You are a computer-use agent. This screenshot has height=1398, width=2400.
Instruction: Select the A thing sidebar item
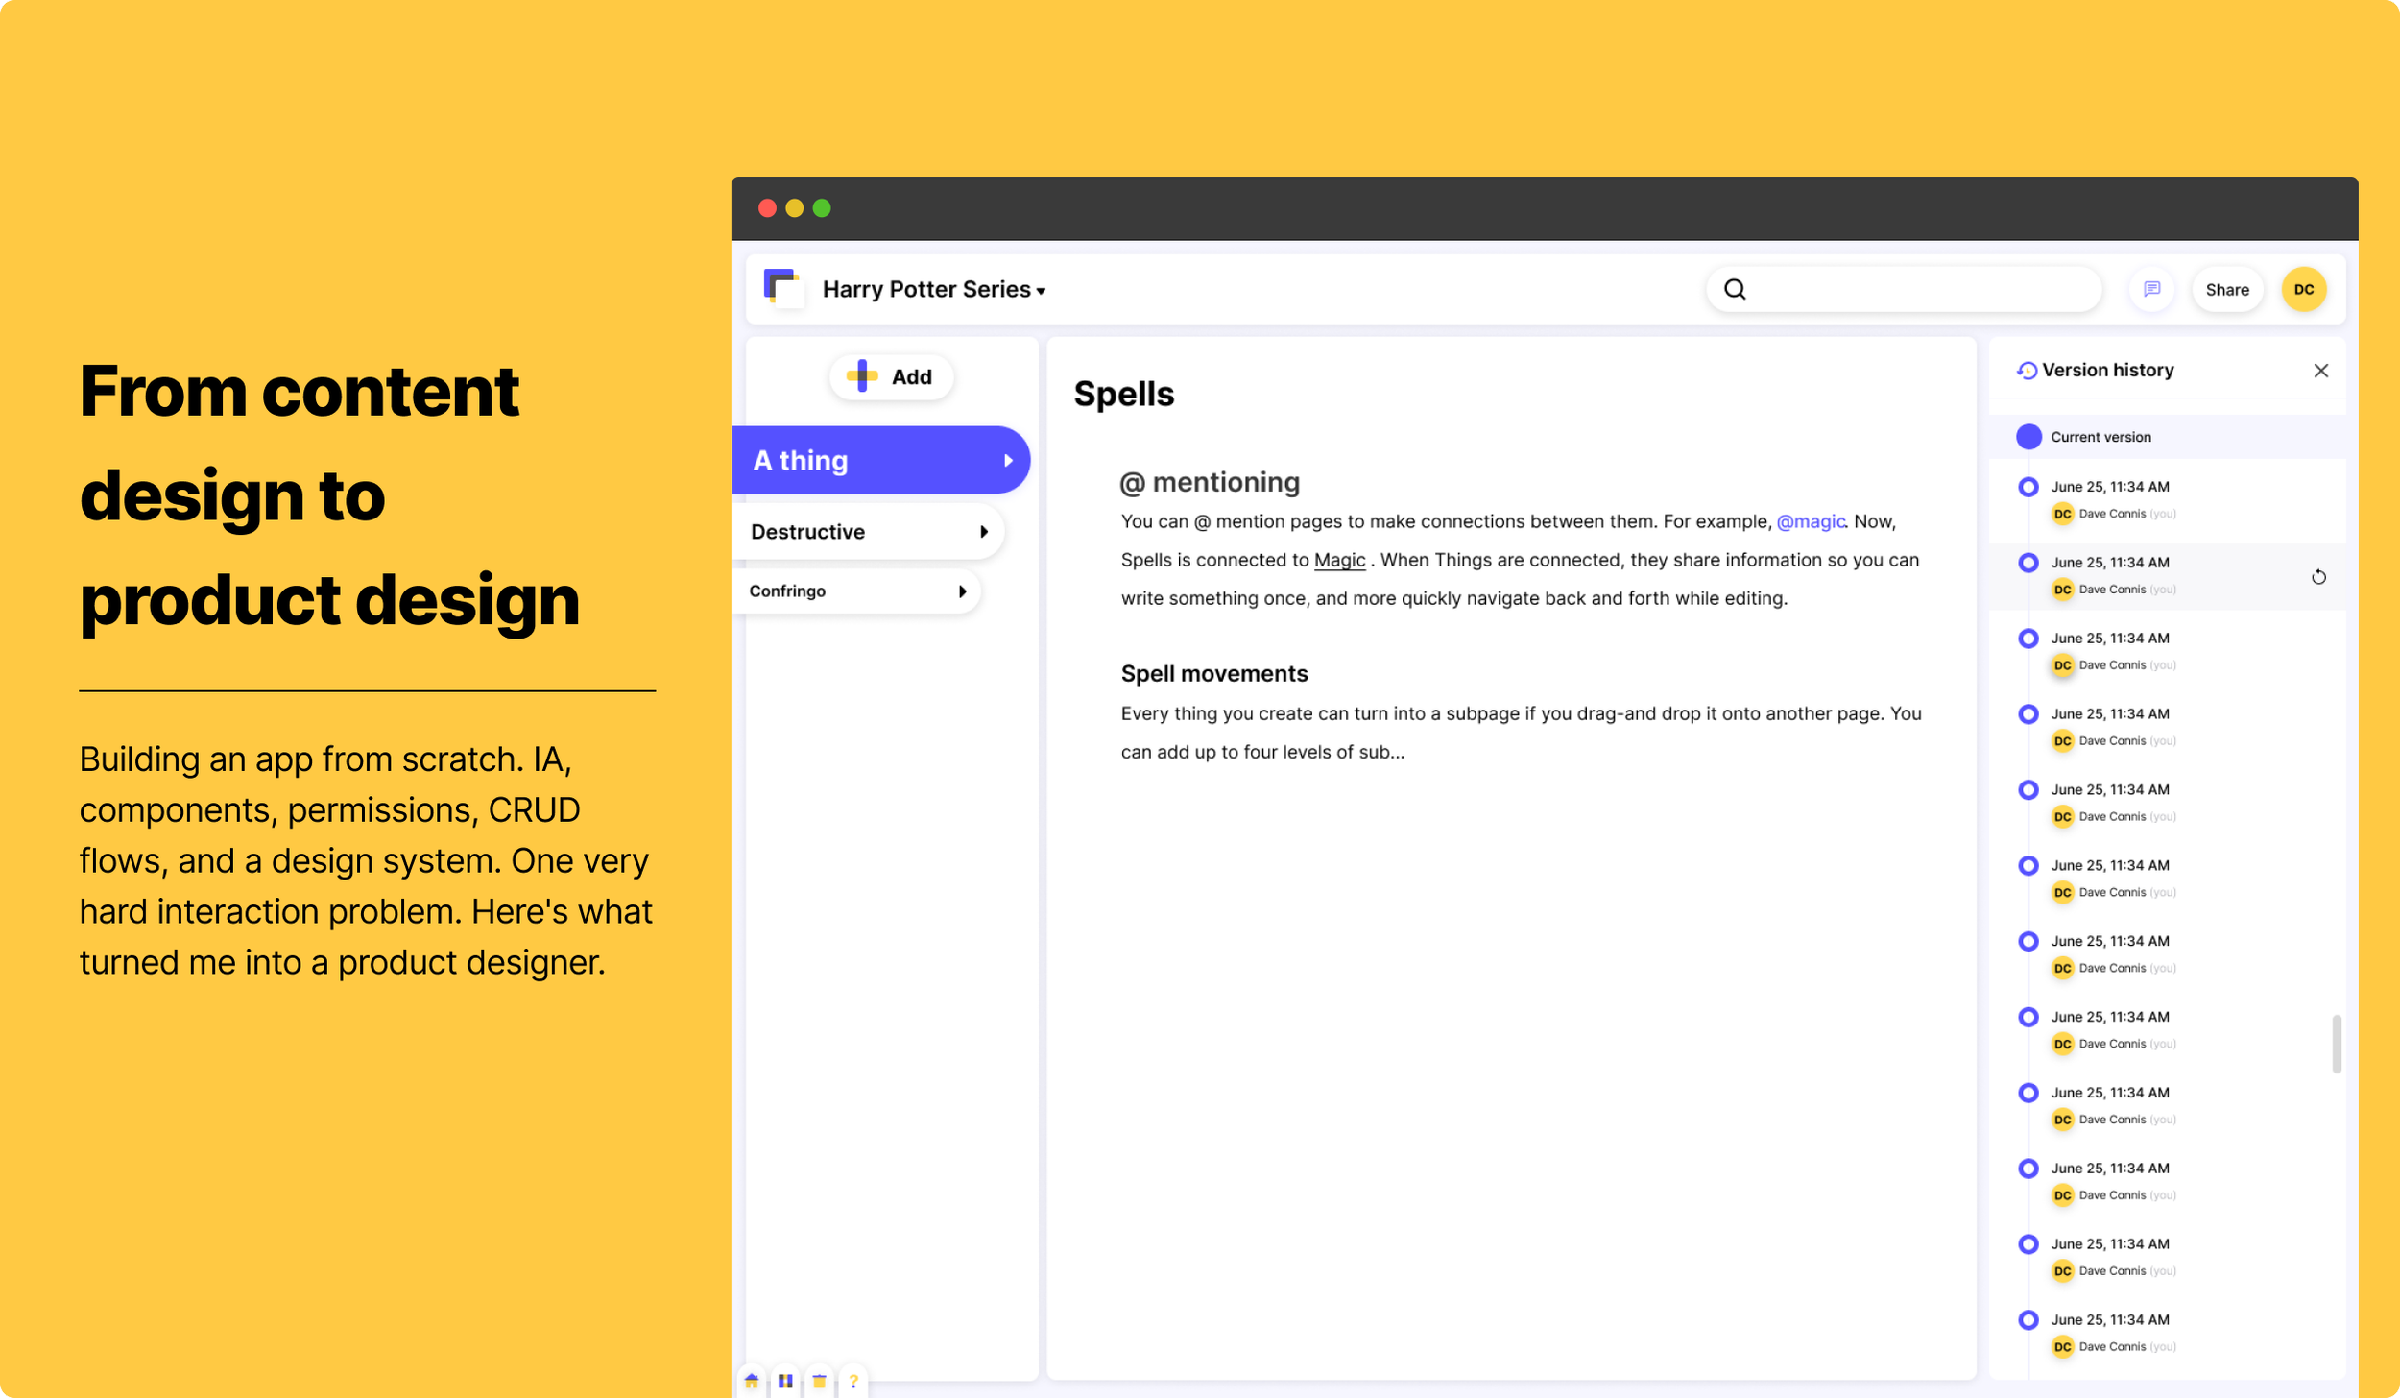864,461
